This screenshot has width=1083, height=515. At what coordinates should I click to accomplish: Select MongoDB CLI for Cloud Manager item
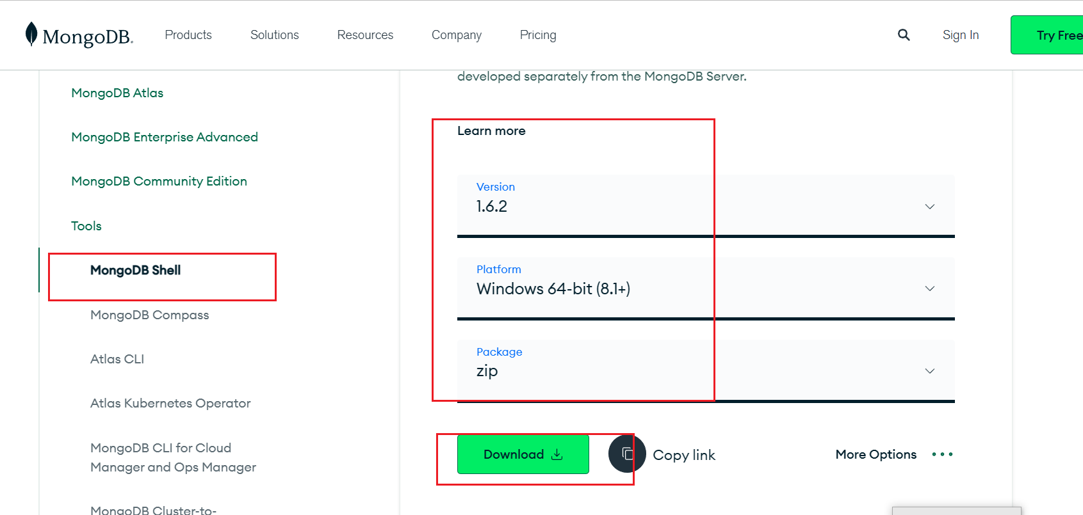pyautogui.click(x=173, y=457)
